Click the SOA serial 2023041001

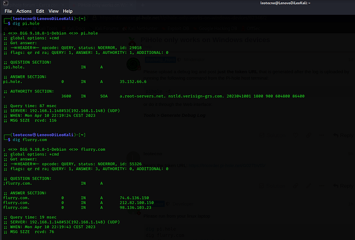239,96
